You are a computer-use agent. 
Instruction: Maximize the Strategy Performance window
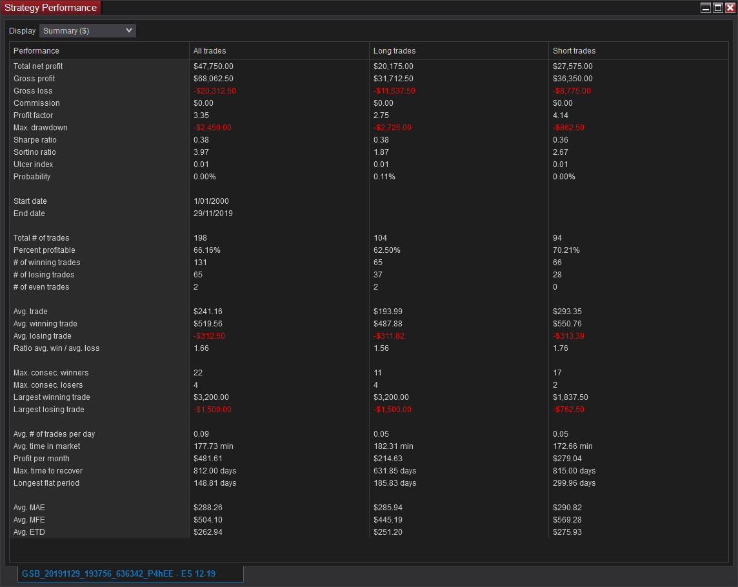[717, 8]
